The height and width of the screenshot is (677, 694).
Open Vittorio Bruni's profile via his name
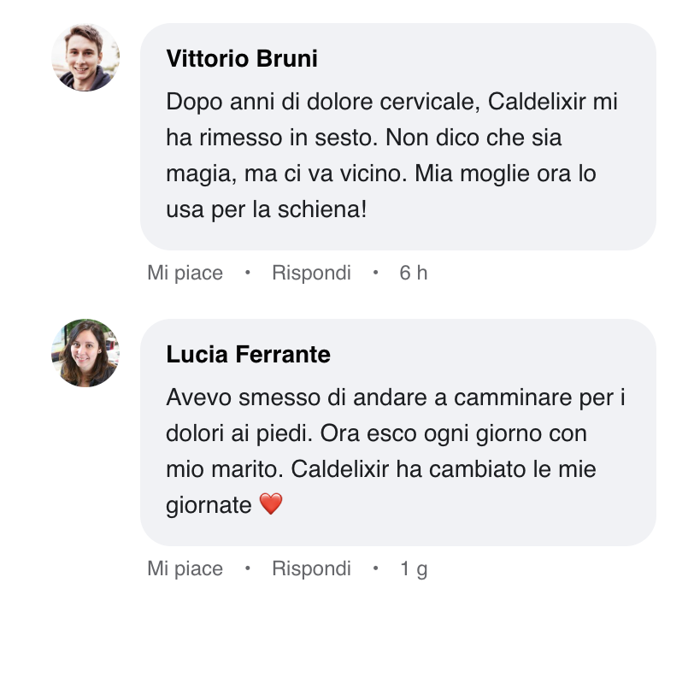pyautogui.click(x=242, y=58)
